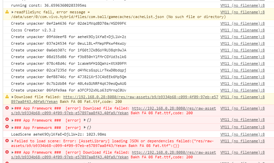Click error icon on first '[error] {}' row
This screenshot has width=274, height=163.
(x=7, y=120)
